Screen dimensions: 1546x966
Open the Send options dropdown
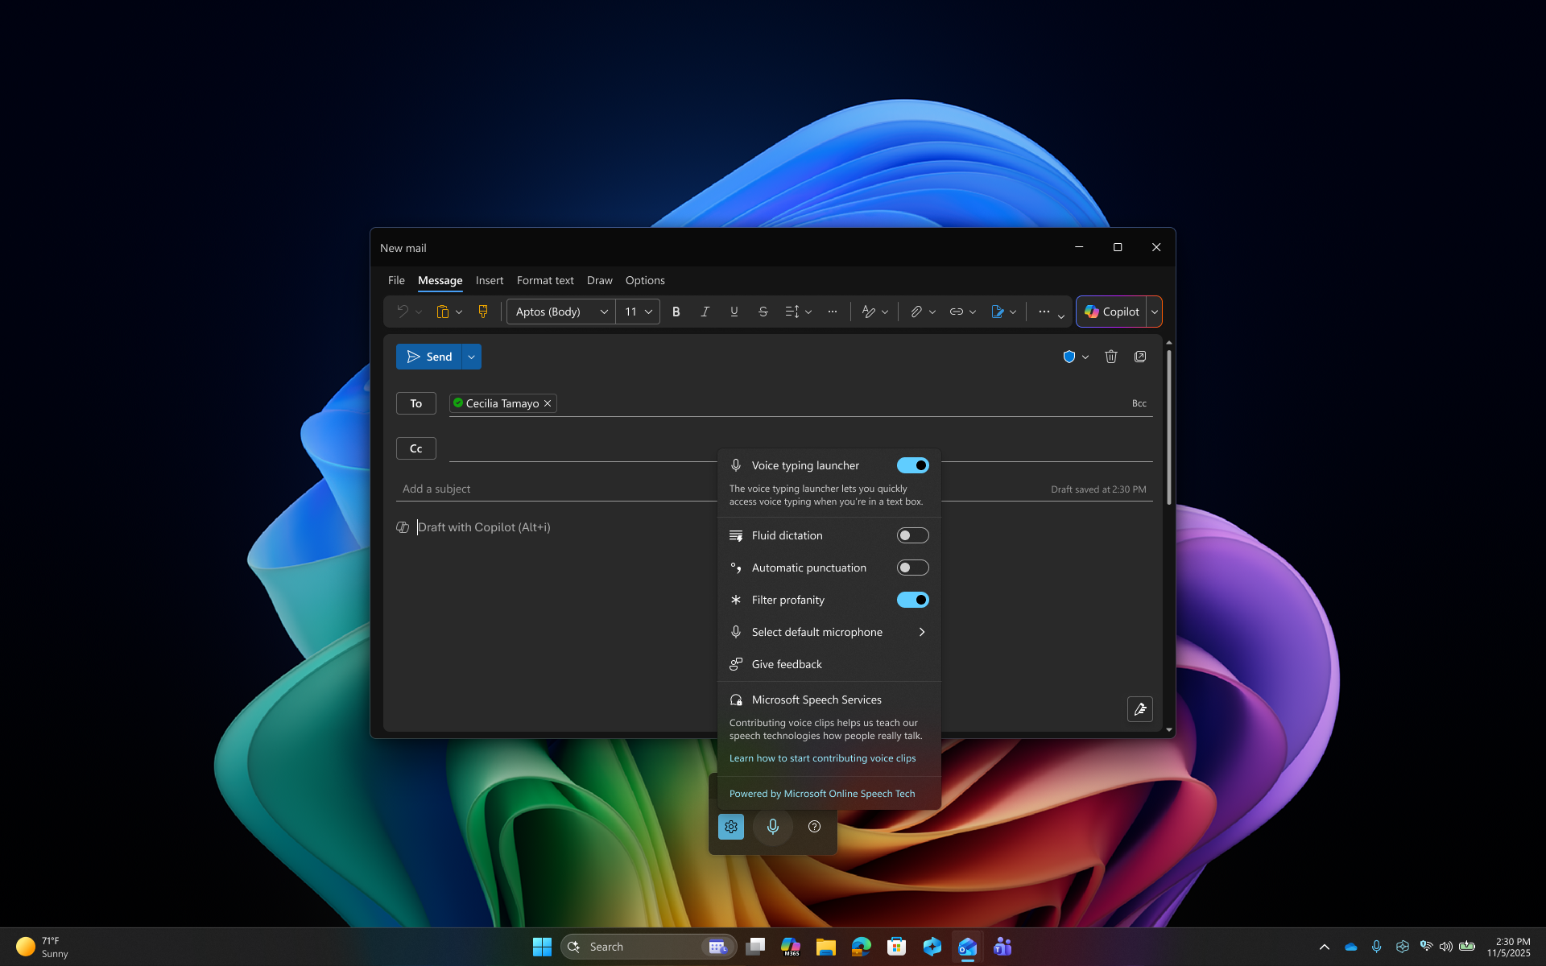tap(470, 357)
